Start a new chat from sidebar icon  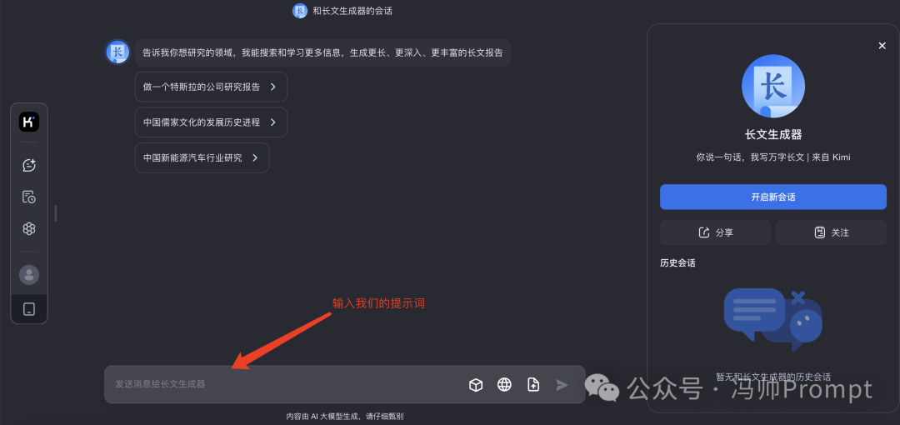point(28,165)
